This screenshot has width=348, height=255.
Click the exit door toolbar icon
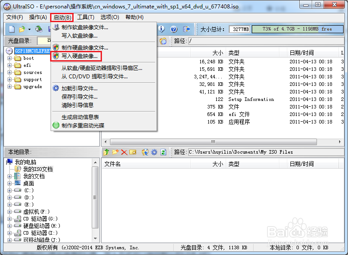coord(187,29)
